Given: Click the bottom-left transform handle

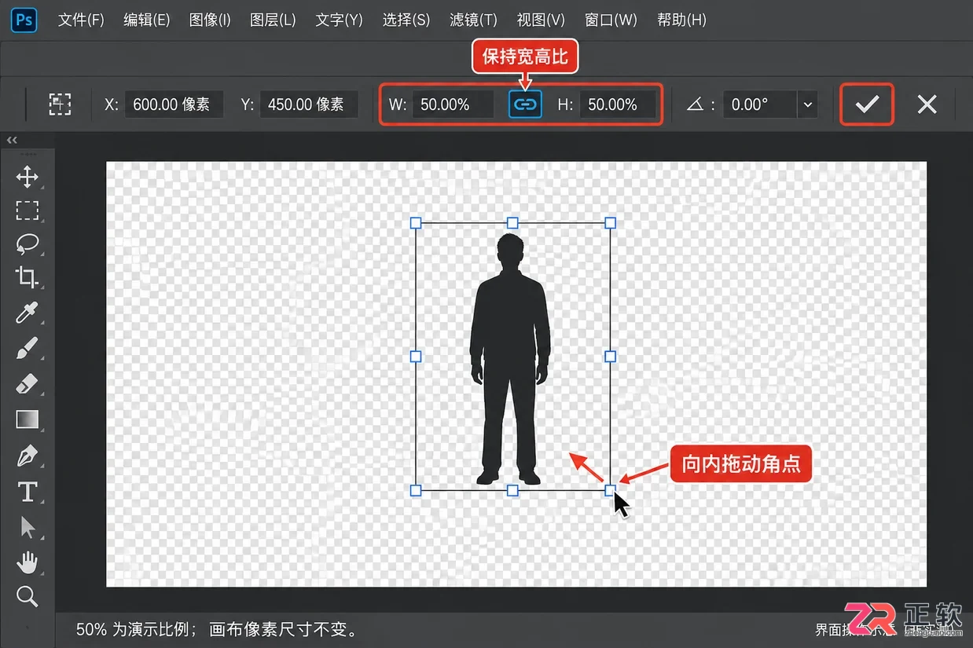Looking at the screenshot, I should pos(416,490).
